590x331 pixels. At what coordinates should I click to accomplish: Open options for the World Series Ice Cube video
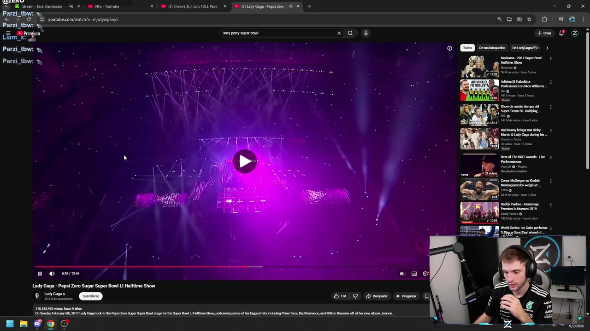coord(551,228)
